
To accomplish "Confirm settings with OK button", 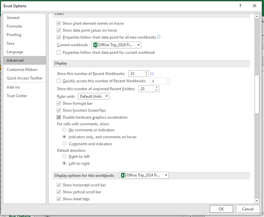I will [221, 209].
